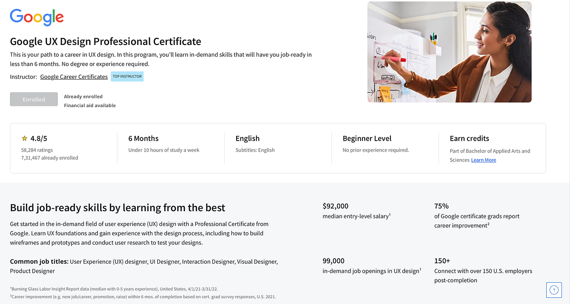Click the Google logo

click(x=36, y=17)
